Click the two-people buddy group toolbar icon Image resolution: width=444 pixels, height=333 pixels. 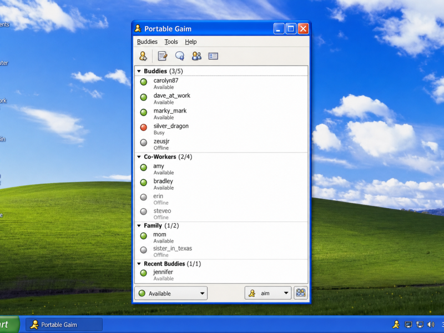pos(196,56)
